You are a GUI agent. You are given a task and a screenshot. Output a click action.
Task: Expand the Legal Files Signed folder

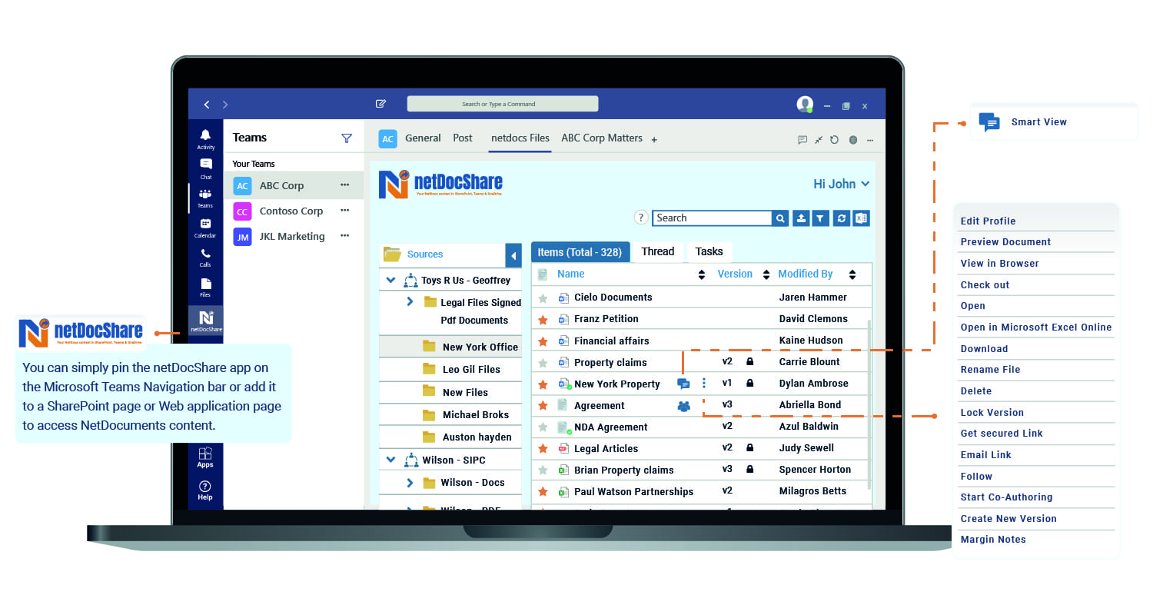[x=410, y=302]
